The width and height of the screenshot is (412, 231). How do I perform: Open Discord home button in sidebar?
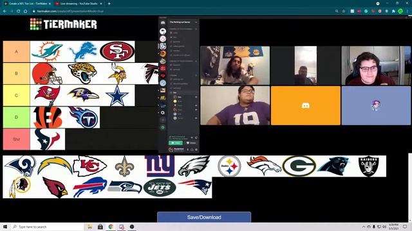click(163, 23)
